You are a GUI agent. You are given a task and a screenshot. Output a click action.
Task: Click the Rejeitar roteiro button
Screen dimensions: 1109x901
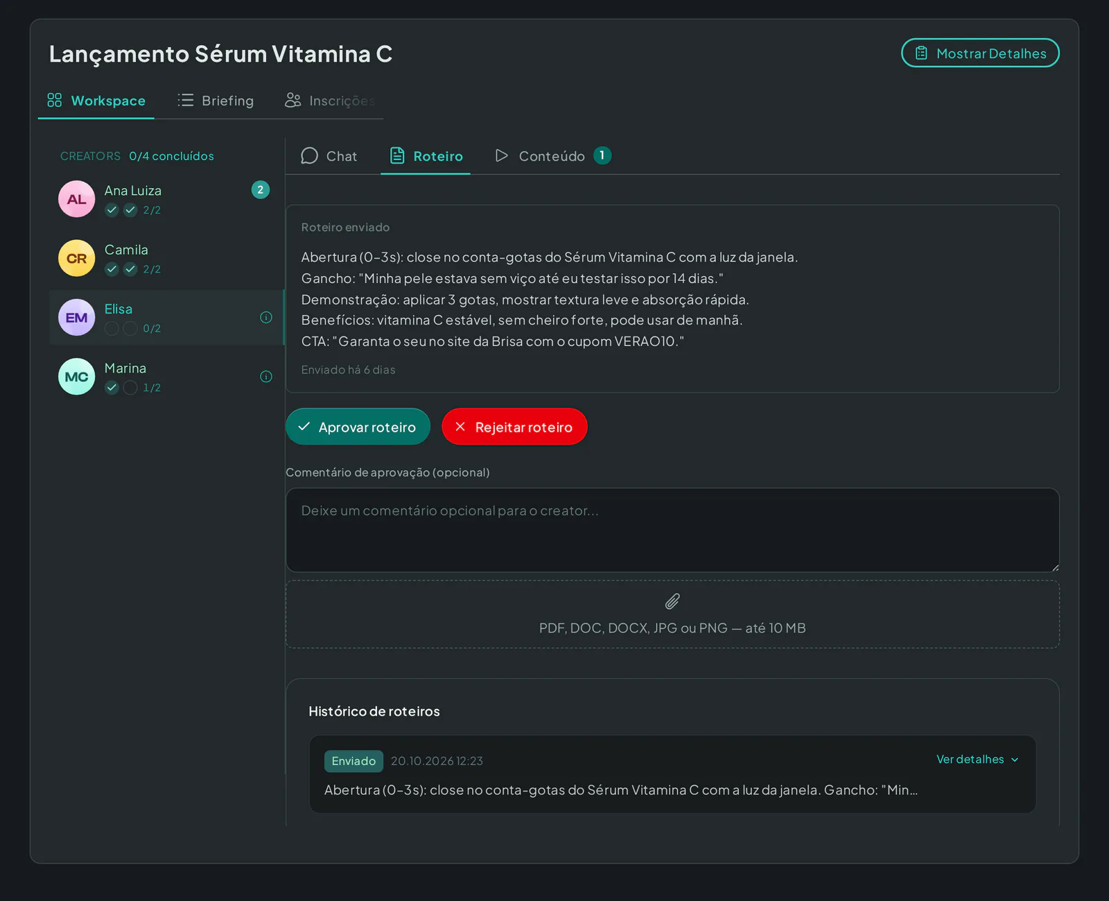[x=514, y=427]
